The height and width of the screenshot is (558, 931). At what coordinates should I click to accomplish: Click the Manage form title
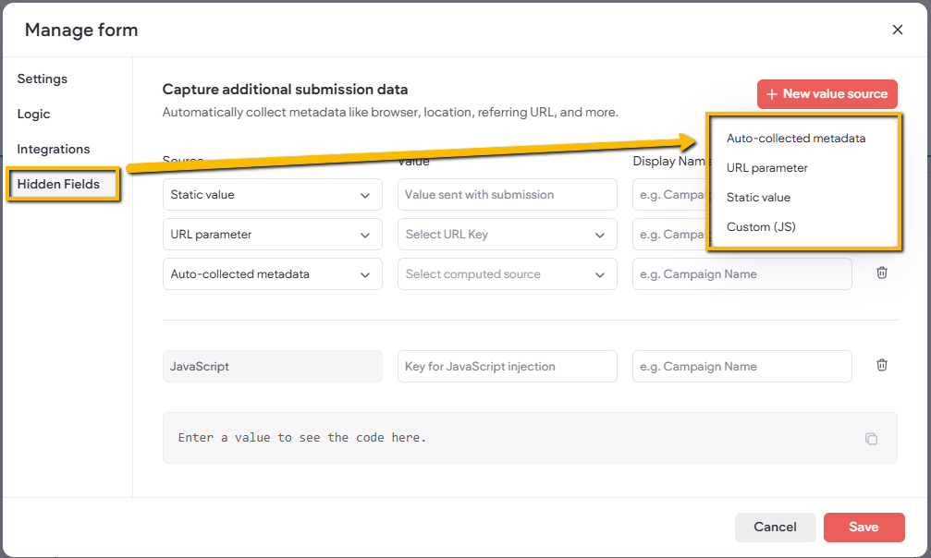pyautogui.click(x=81, y=30)
